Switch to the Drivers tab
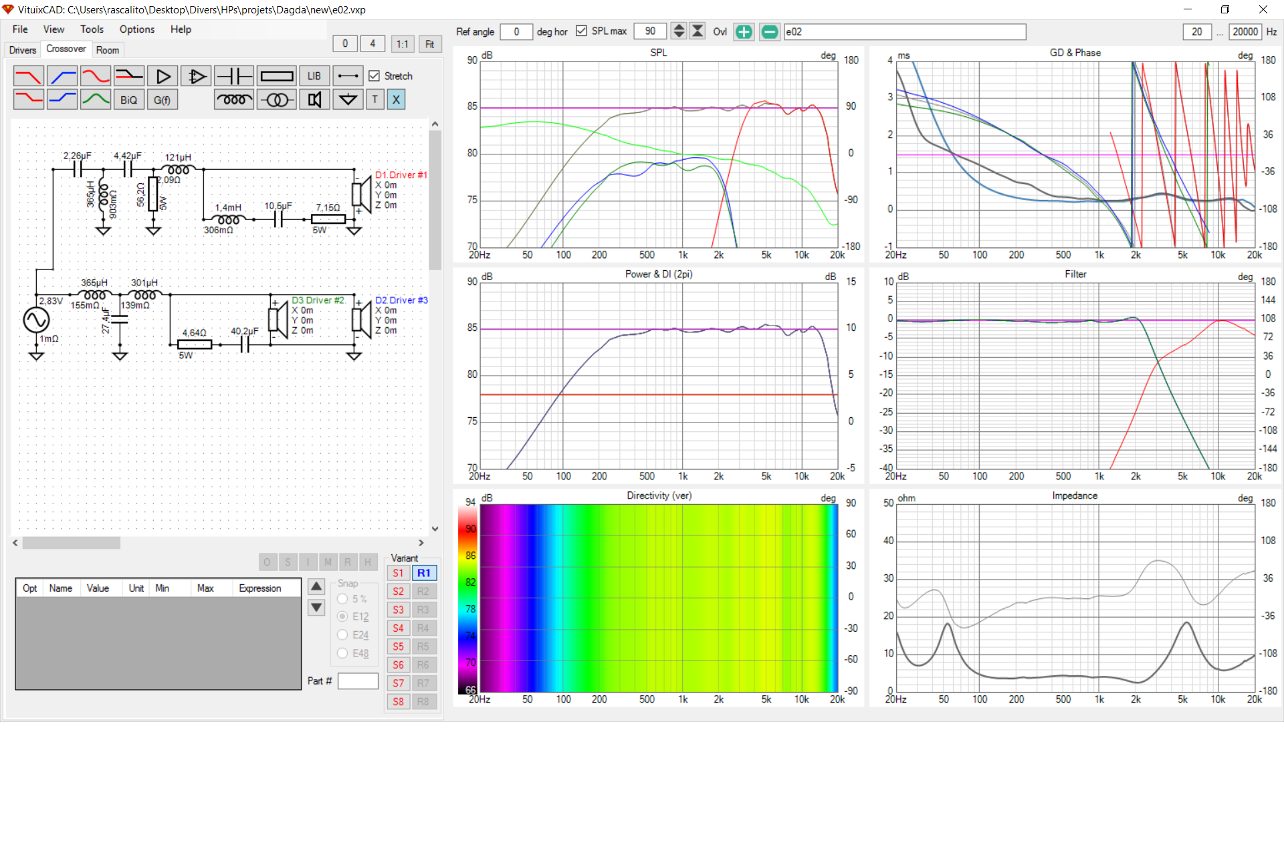The image size is (1284, 841). pos(23,50)
